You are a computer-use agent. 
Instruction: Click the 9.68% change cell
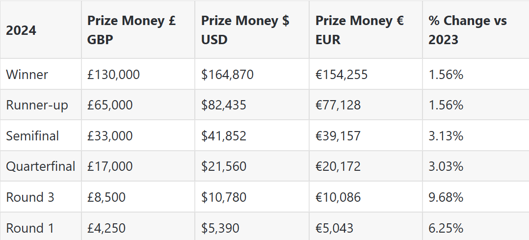[446, 197]
